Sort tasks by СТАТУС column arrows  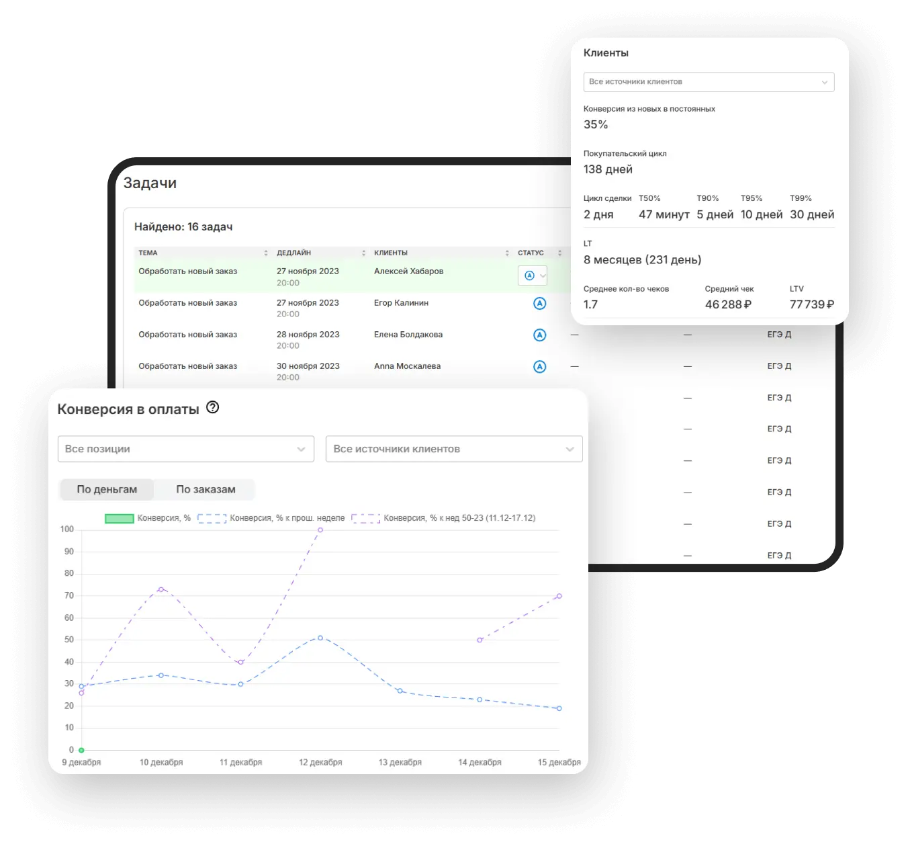559,253
